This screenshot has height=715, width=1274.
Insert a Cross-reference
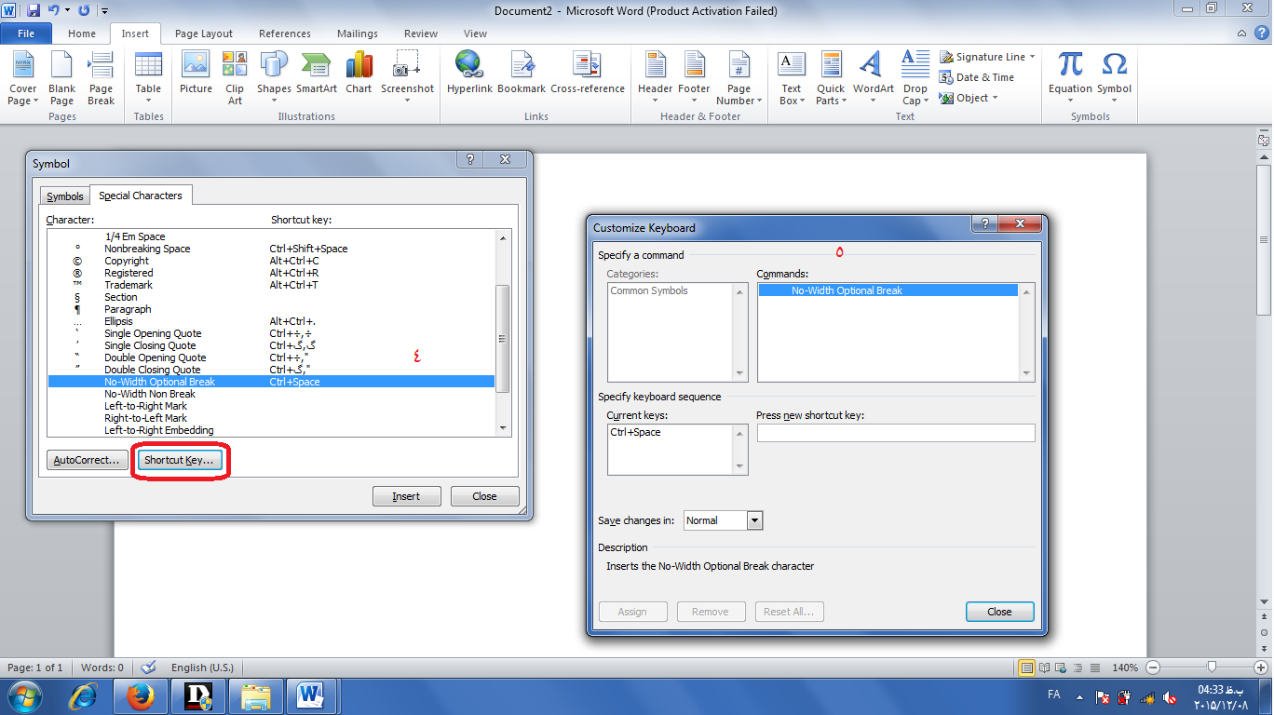coord(588,73)
